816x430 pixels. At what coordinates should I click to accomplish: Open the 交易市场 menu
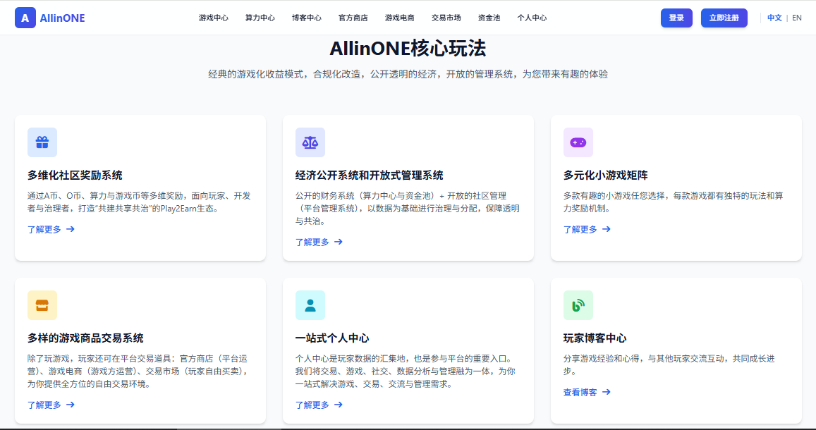[x=446, y=18]
